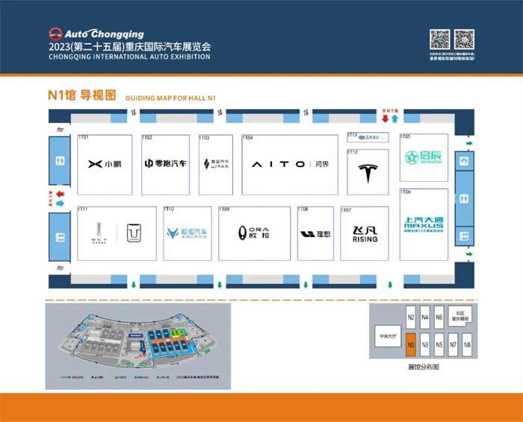Click the red arrow pointing to hall N2

[x=61, y=194]
